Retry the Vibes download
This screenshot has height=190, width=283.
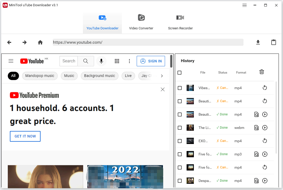click(265, 88)
